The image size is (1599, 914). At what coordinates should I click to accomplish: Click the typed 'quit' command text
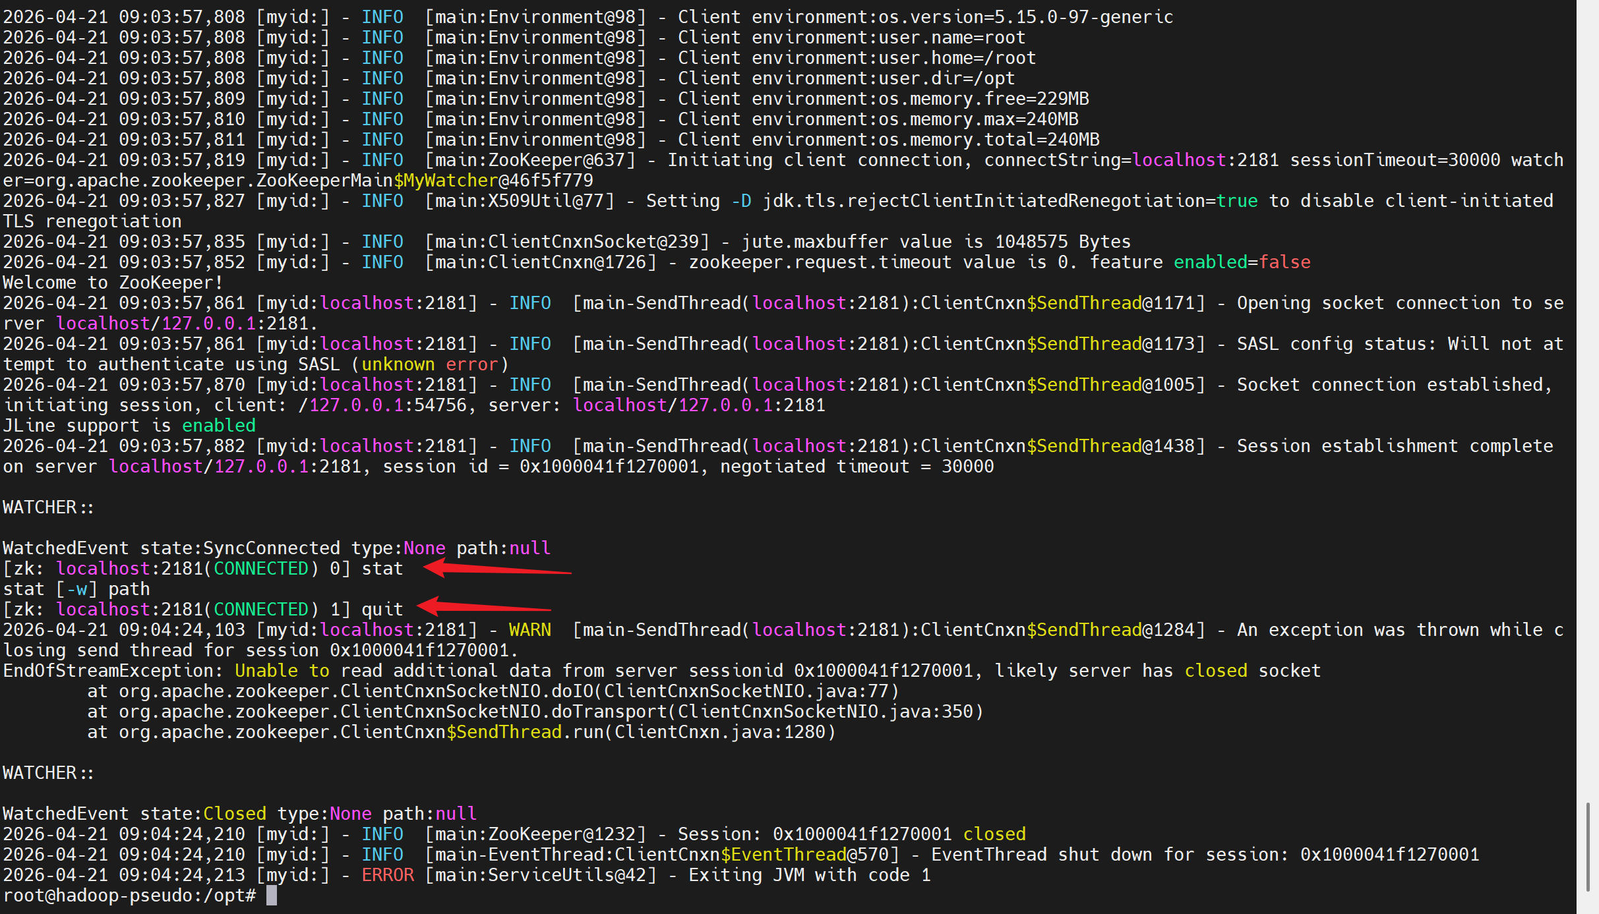click(x=382, y=610)
